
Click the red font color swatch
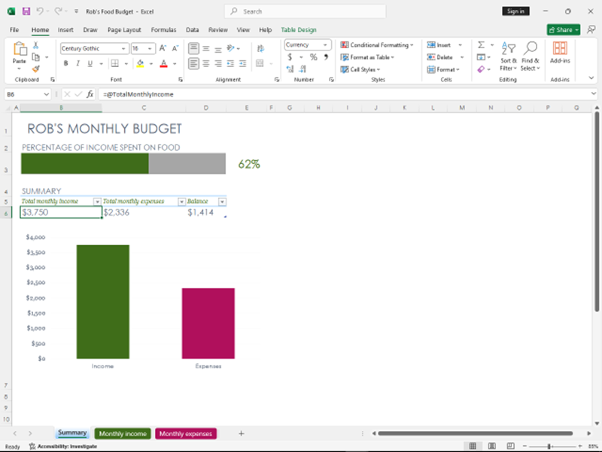click(x=163, y=64)
